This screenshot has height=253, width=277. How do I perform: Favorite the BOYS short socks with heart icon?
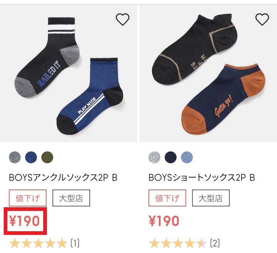pyautogui.click(x=262, y=19)
